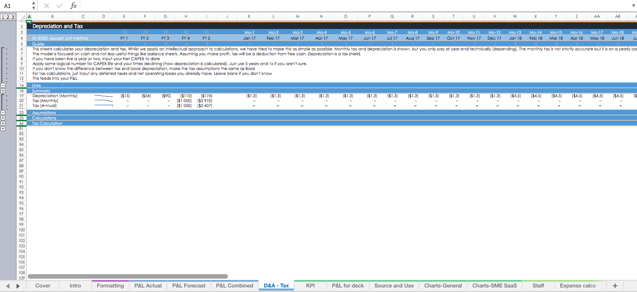Select the D&A - Tax tab

276,286
